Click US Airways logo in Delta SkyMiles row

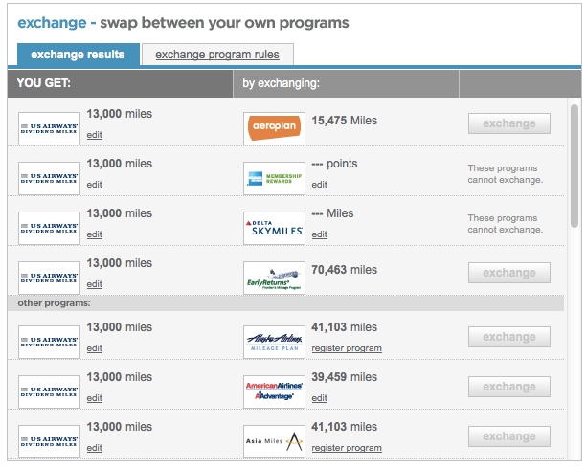click(49, 228)
